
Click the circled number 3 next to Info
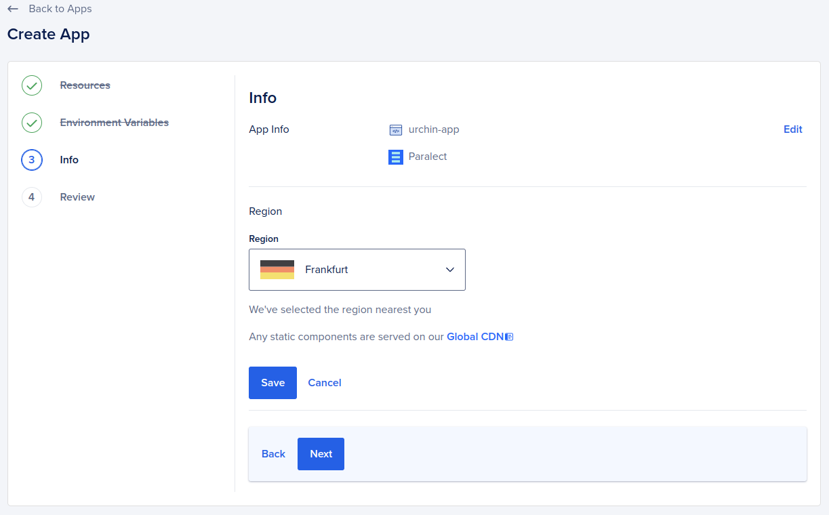31,160
